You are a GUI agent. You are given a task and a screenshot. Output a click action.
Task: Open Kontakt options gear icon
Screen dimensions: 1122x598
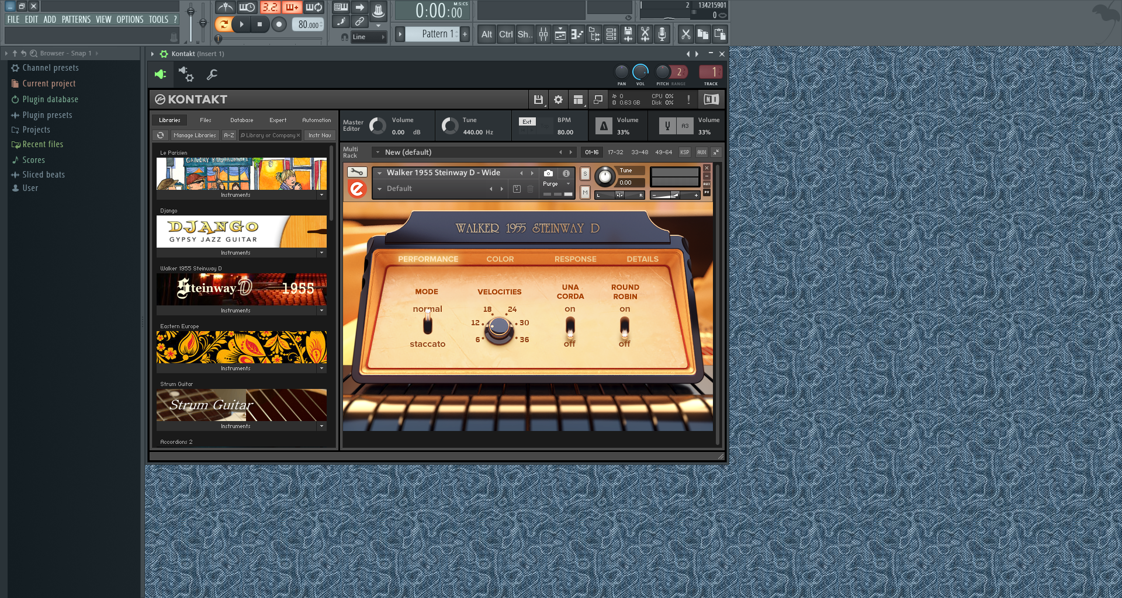[x=558, y=100]
